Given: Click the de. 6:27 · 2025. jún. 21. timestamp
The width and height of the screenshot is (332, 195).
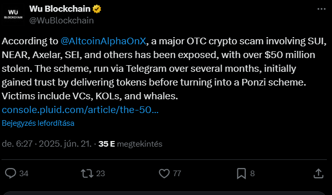Looking at the screenshot, I should coord(46,144).
